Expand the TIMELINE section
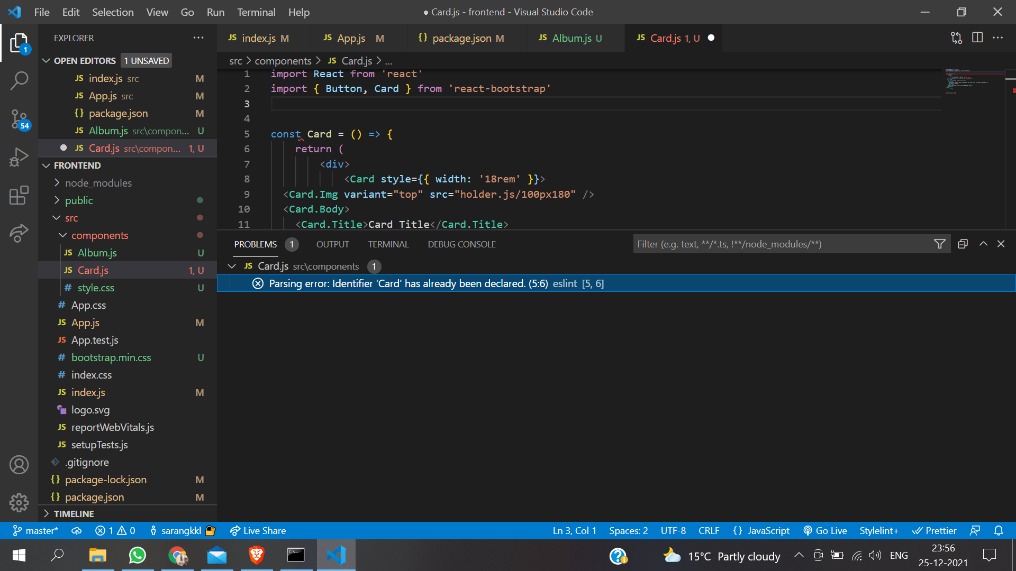1016x571 pixels. [74, 513]
